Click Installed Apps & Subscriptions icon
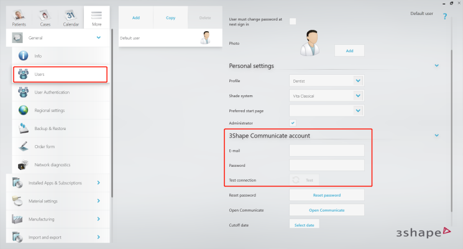Image resolution: width=463 pixels, height=249 pixels. (x=17, y=183)
